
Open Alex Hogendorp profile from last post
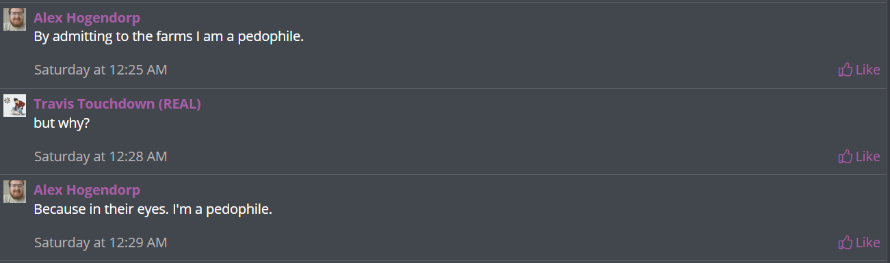pos(87,190)
